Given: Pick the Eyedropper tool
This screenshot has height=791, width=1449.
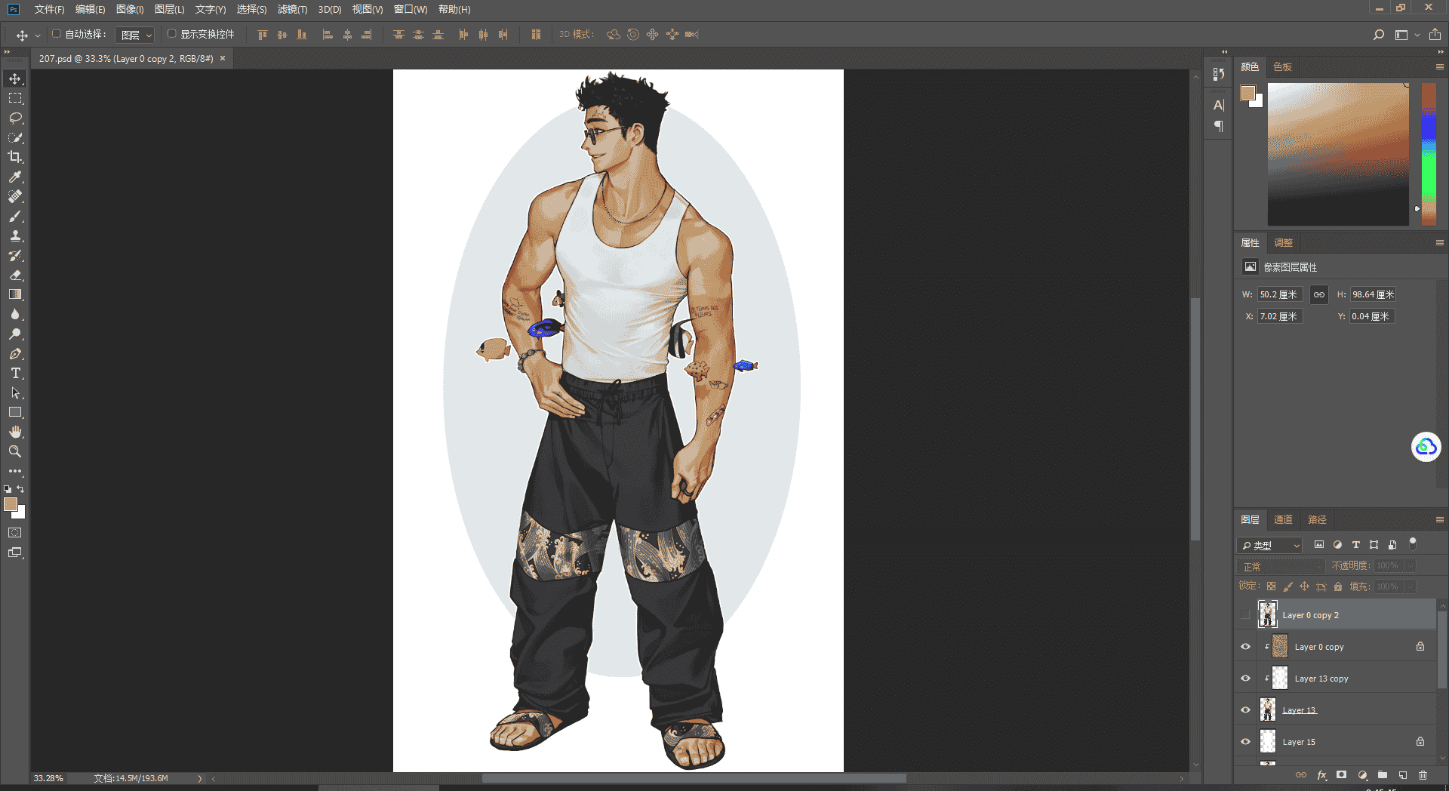Looking at the screenshot, I should [x=15, y=177].
